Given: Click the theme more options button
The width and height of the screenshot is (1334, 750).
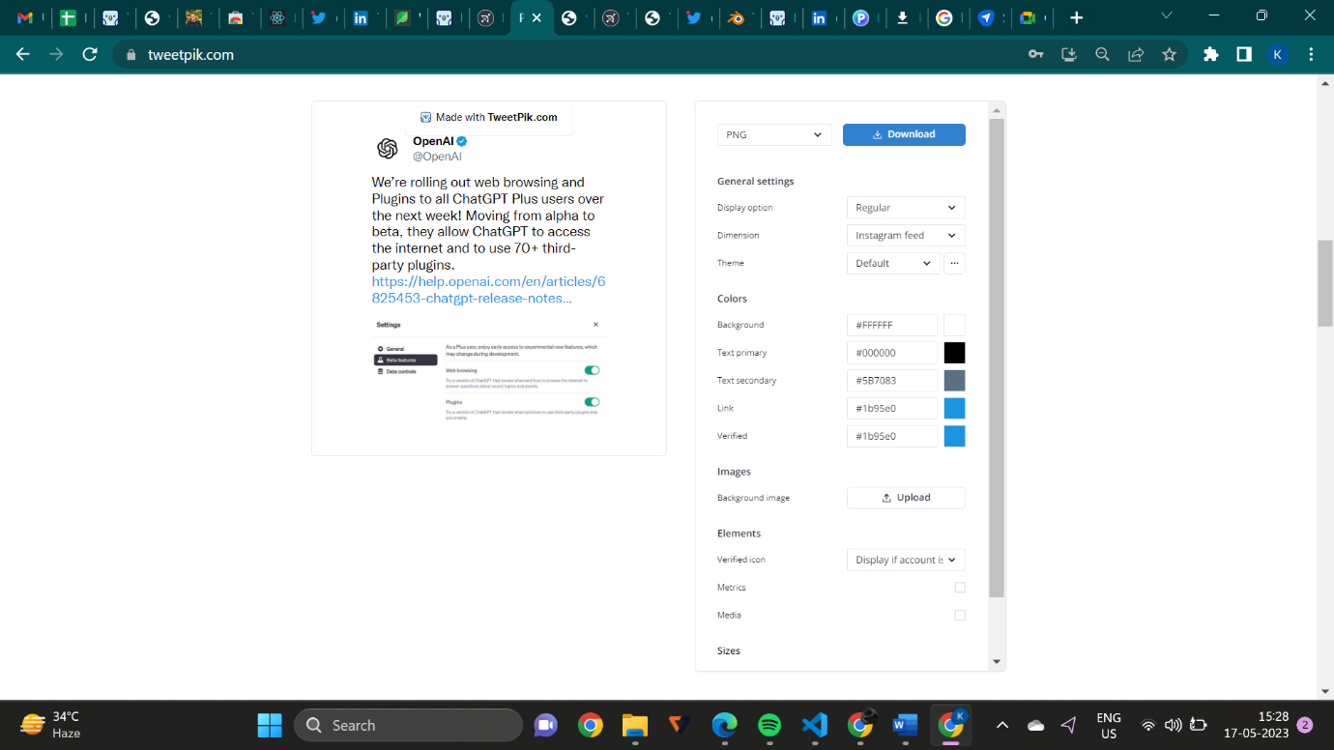Looking at the screenshot, I should click(954, 263).
